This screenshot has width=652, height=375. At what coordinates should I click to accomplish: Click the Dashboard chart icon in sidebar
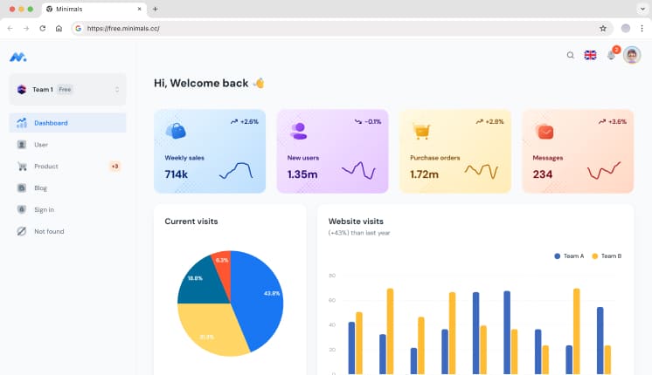coord(22,123)
